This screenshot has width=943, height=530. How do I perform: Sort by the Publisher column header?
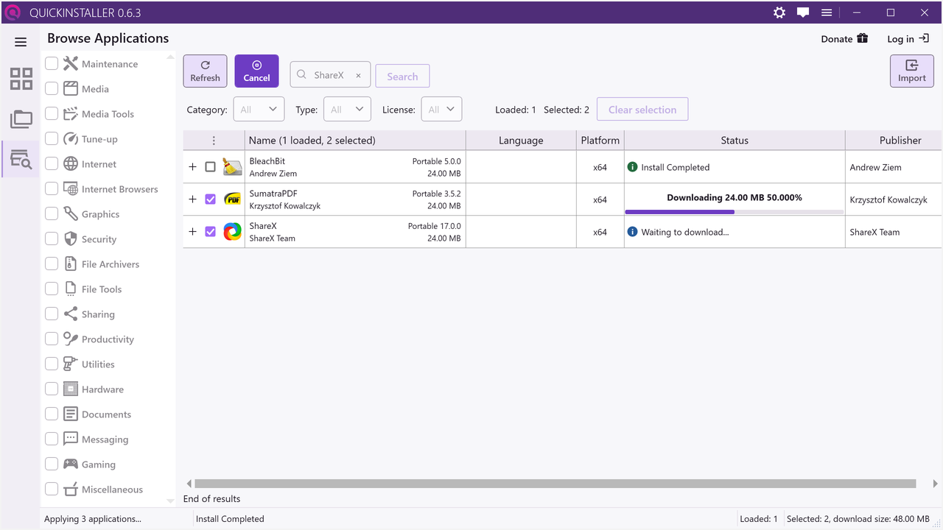click(894, 141)
